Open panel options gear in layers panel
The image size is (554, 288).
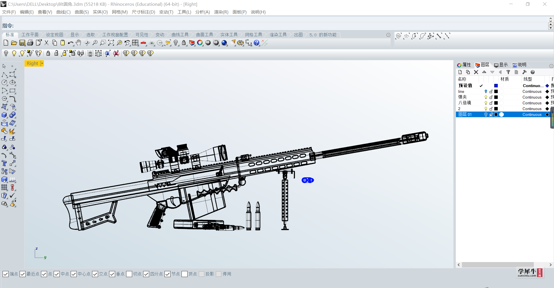pos(551,66)
